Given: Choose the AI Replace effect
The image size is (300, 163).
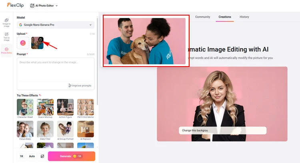Looking at the screenshot, I should pyautogui.click(x=86, y=130).
